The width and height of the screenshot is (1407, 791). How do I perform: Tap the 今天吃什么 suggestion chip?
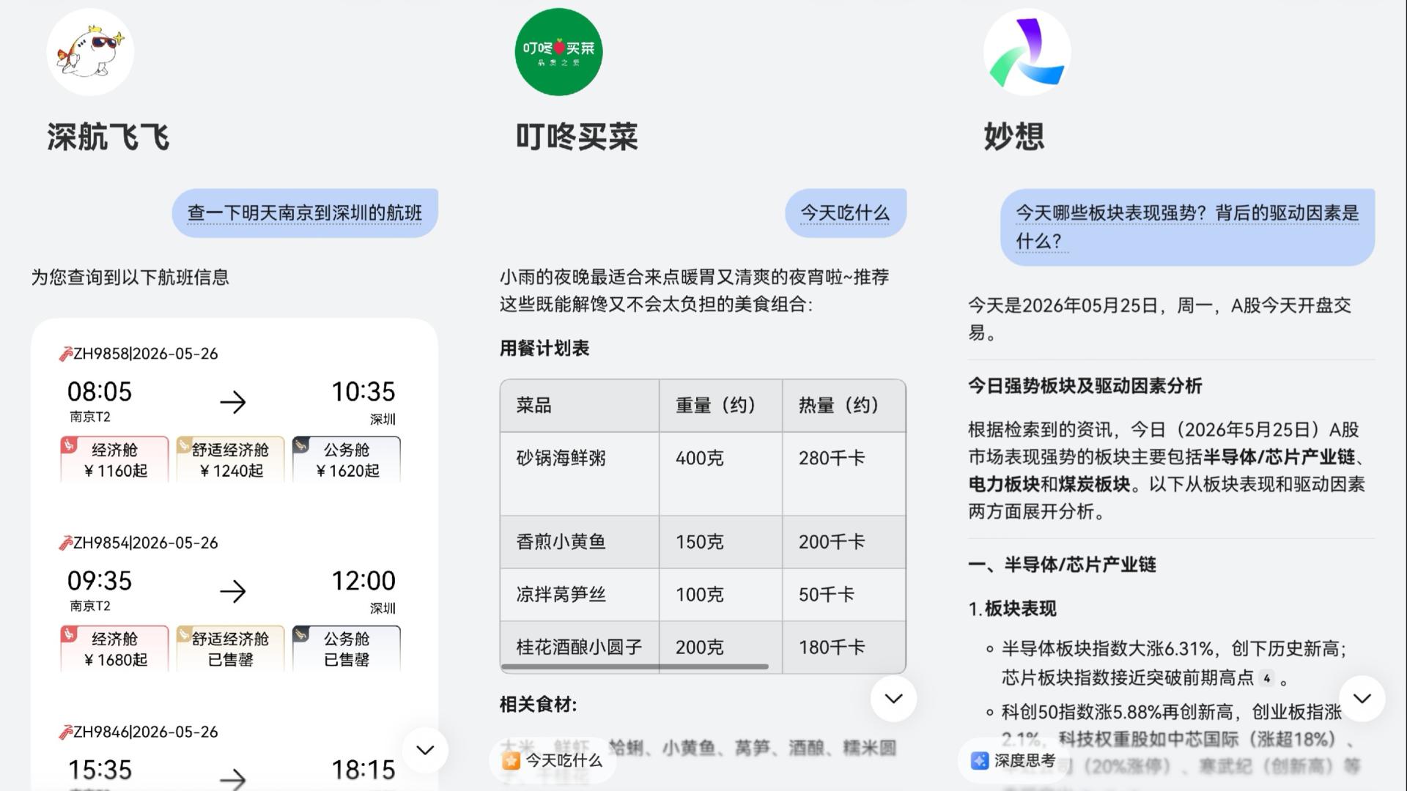[x=553, y=761]
